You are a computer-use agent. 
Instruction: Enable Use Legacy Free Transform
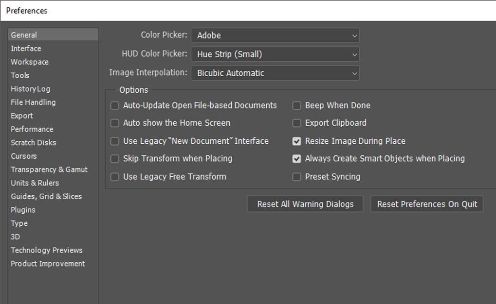(x=114, y=176)
